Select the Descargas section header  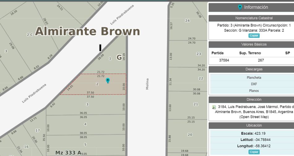(x=254, y=69)
